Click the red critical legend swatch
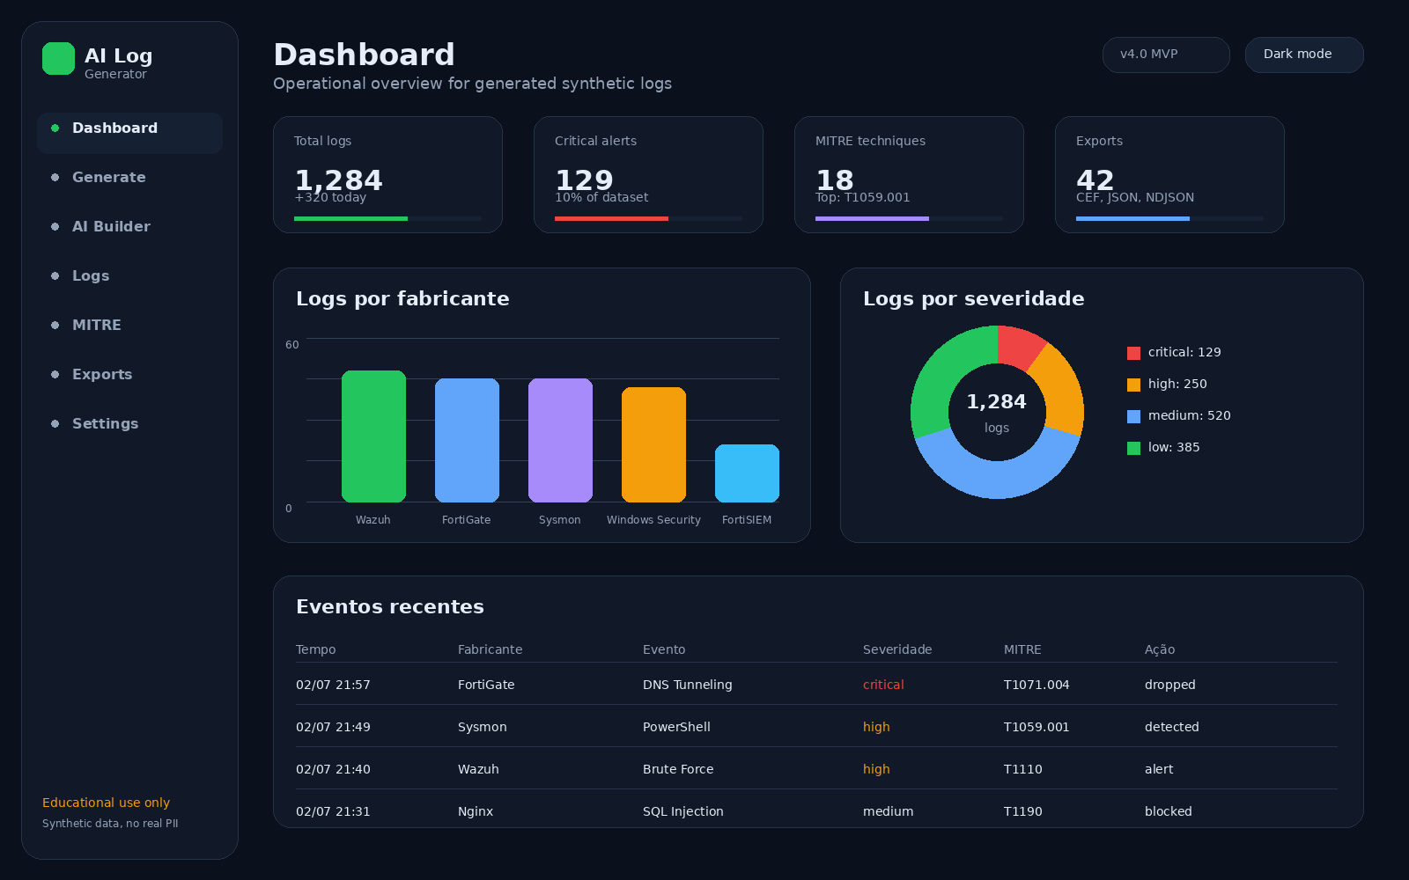Viewport: 1409px width, 880px height. coord(1133,353)
